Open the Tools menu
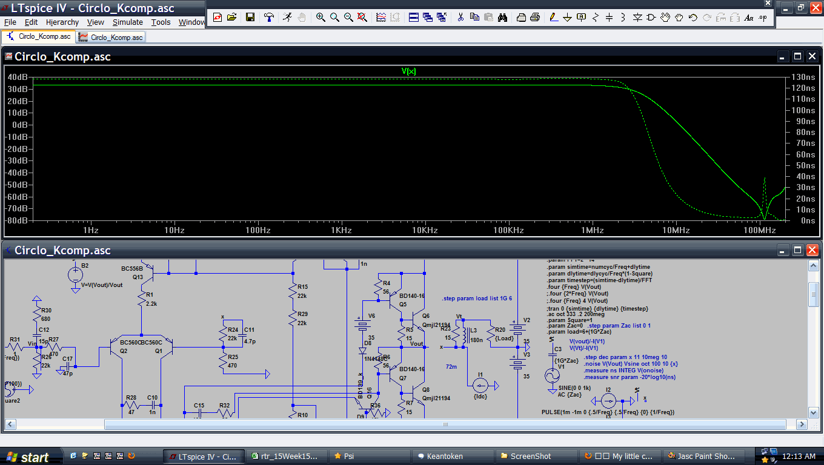This screenshot has height=465, width=824. (x=161, y=22)
